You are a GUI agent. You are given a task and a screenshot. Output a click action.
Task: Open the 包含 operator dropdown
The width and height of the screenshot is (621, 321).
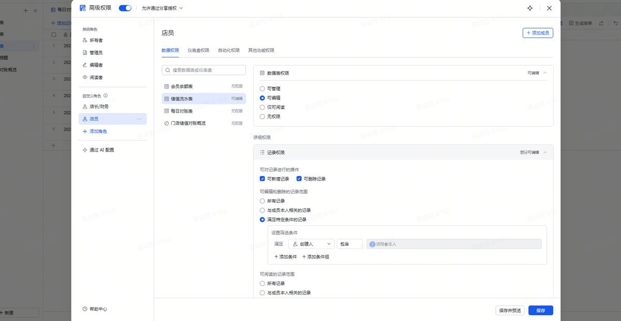click(x=349, y=244)
